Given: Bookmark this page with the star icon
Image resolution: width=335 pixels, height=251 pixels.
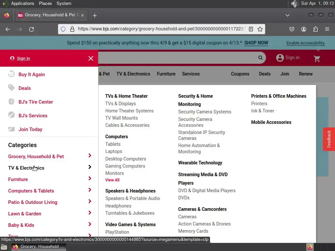Looking at the screenshot, I should point(260,29).
